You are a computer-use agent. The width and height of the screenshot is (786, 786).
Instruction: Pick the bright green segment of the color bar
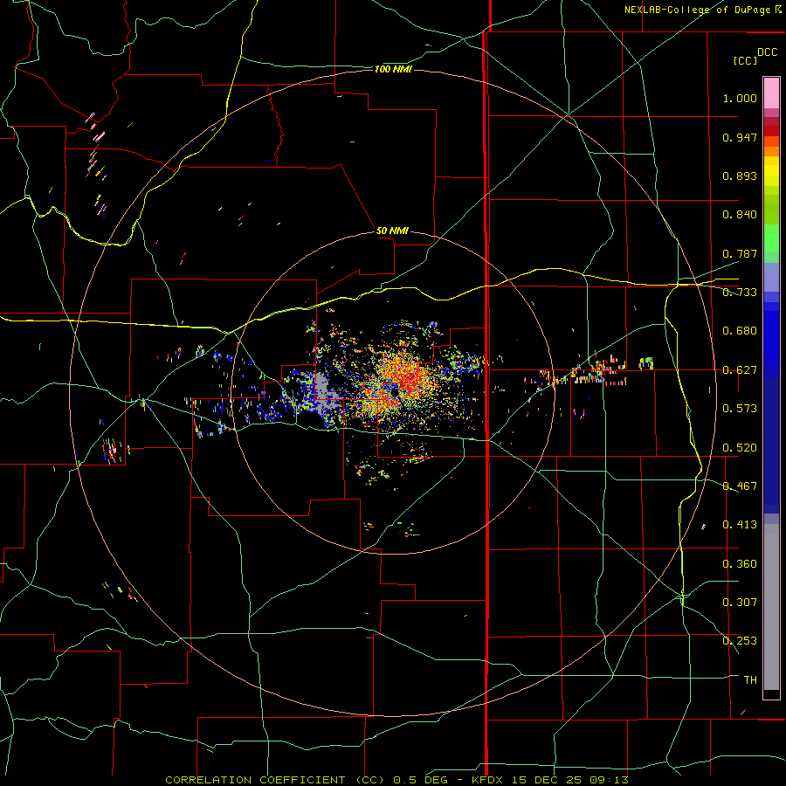pos(771,238)
